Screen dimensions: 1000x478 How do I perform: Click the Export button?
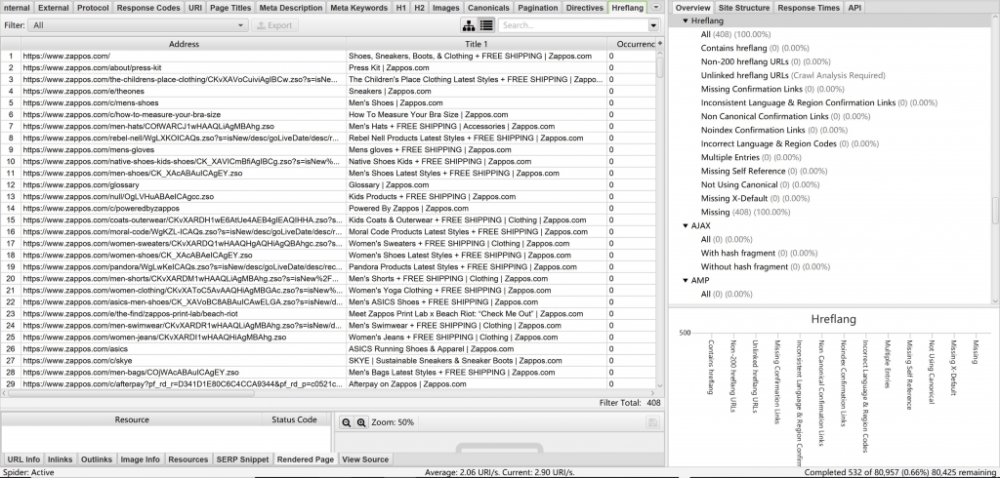[274, 25]
